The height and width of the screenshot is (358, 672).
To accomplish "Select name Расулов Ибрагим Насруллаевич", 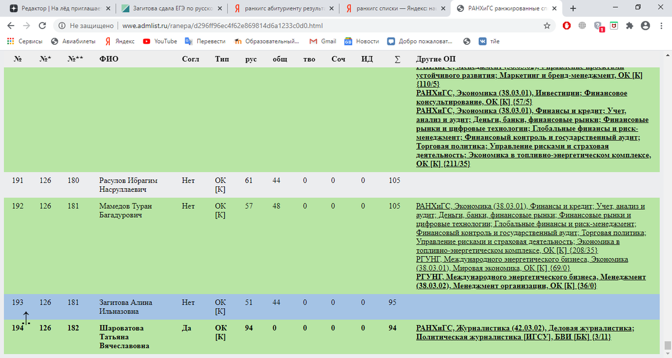I will (x=128, y=185).
